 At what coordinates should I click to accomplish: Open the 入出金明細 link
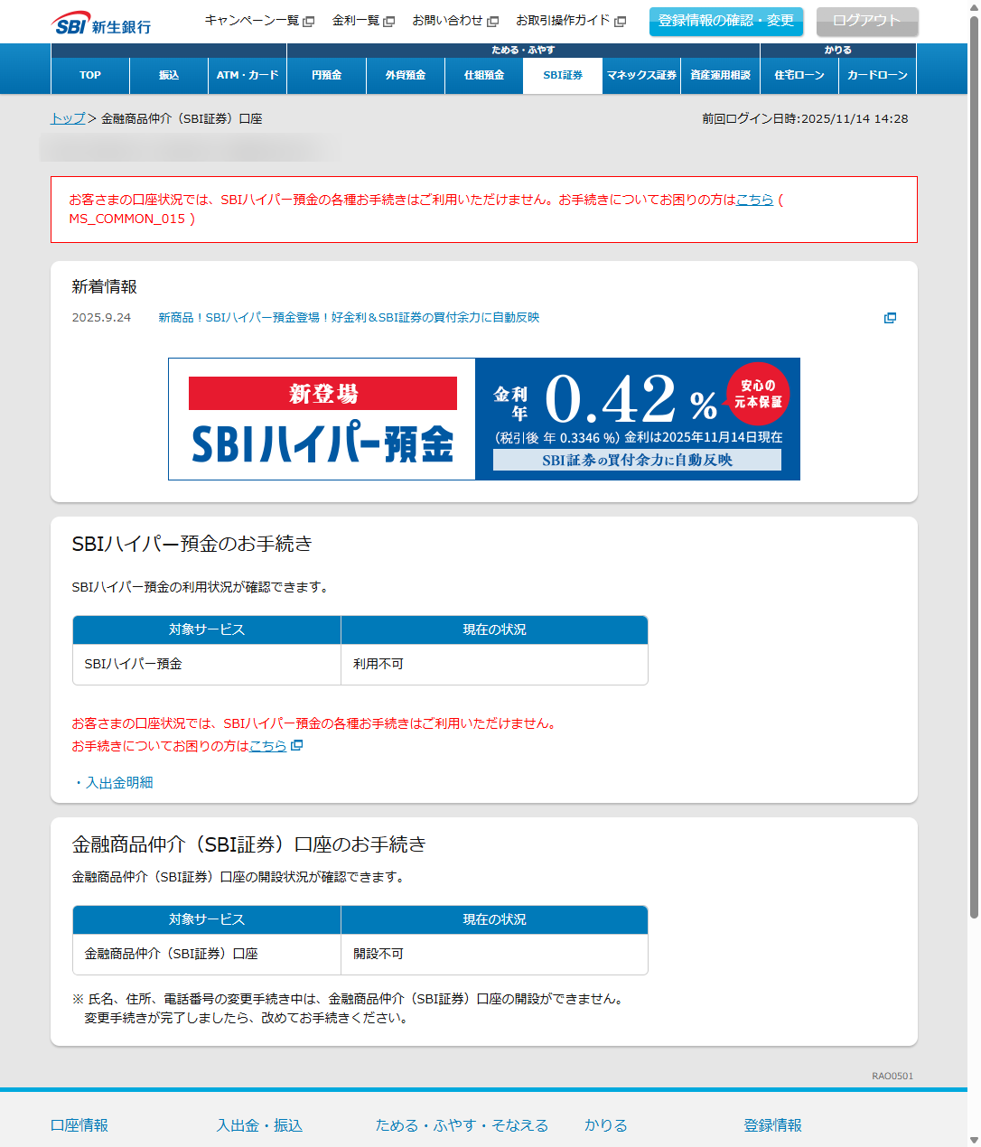(119, 783)
